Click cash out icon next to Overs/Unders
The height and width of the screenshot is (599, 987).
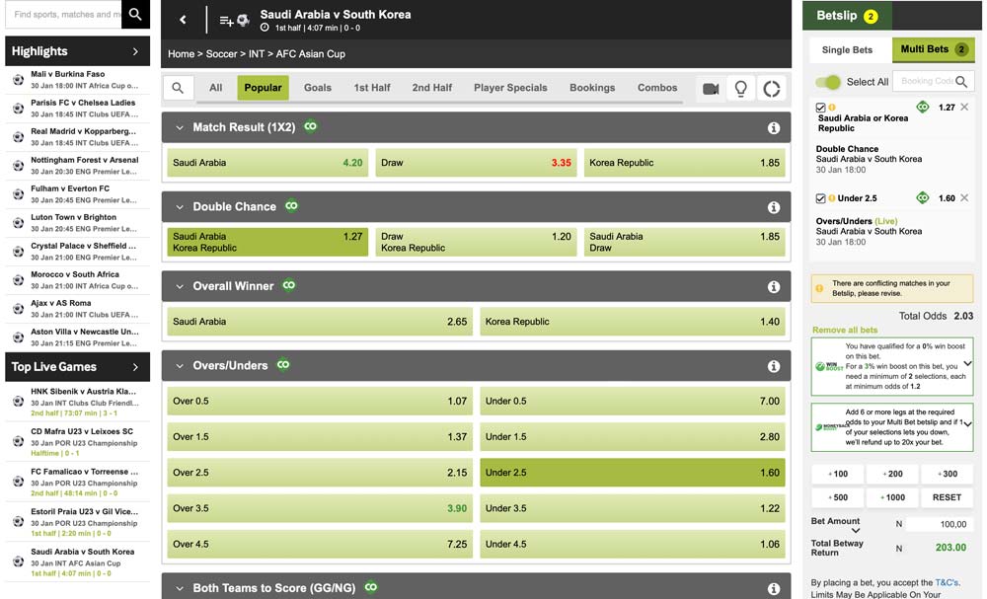283,364
